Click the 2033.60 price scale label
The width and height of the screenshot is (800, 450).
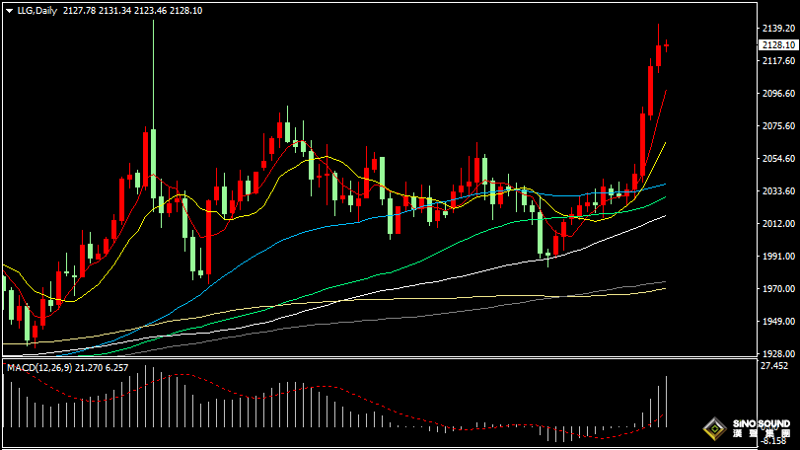(778, 191)
